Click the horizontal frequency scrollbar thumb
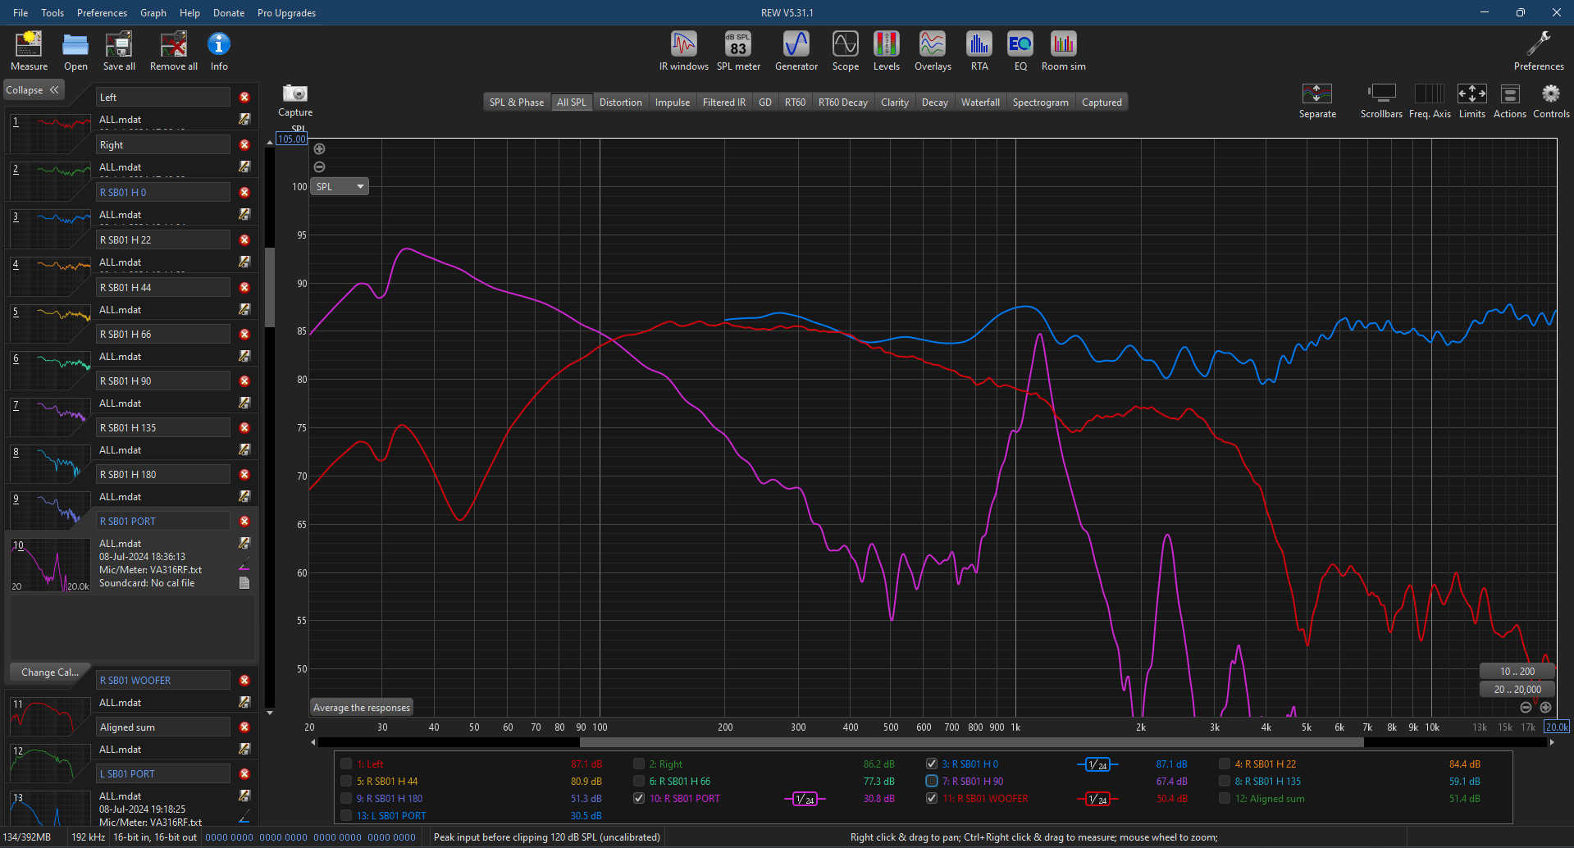Screen dimensions: 1574x848 pyautogui.click(x=971, y=742)
